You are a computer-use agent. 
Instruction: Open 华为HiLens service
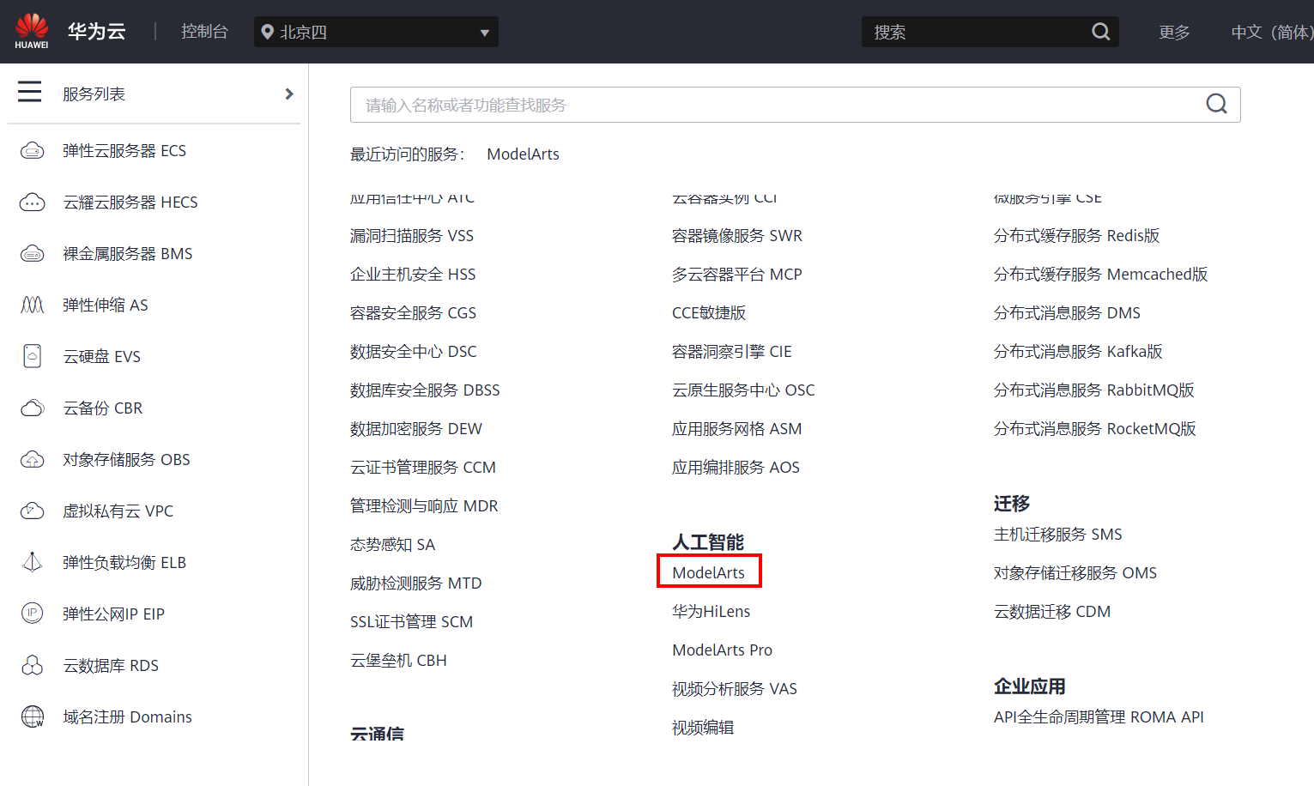point(711,611)
